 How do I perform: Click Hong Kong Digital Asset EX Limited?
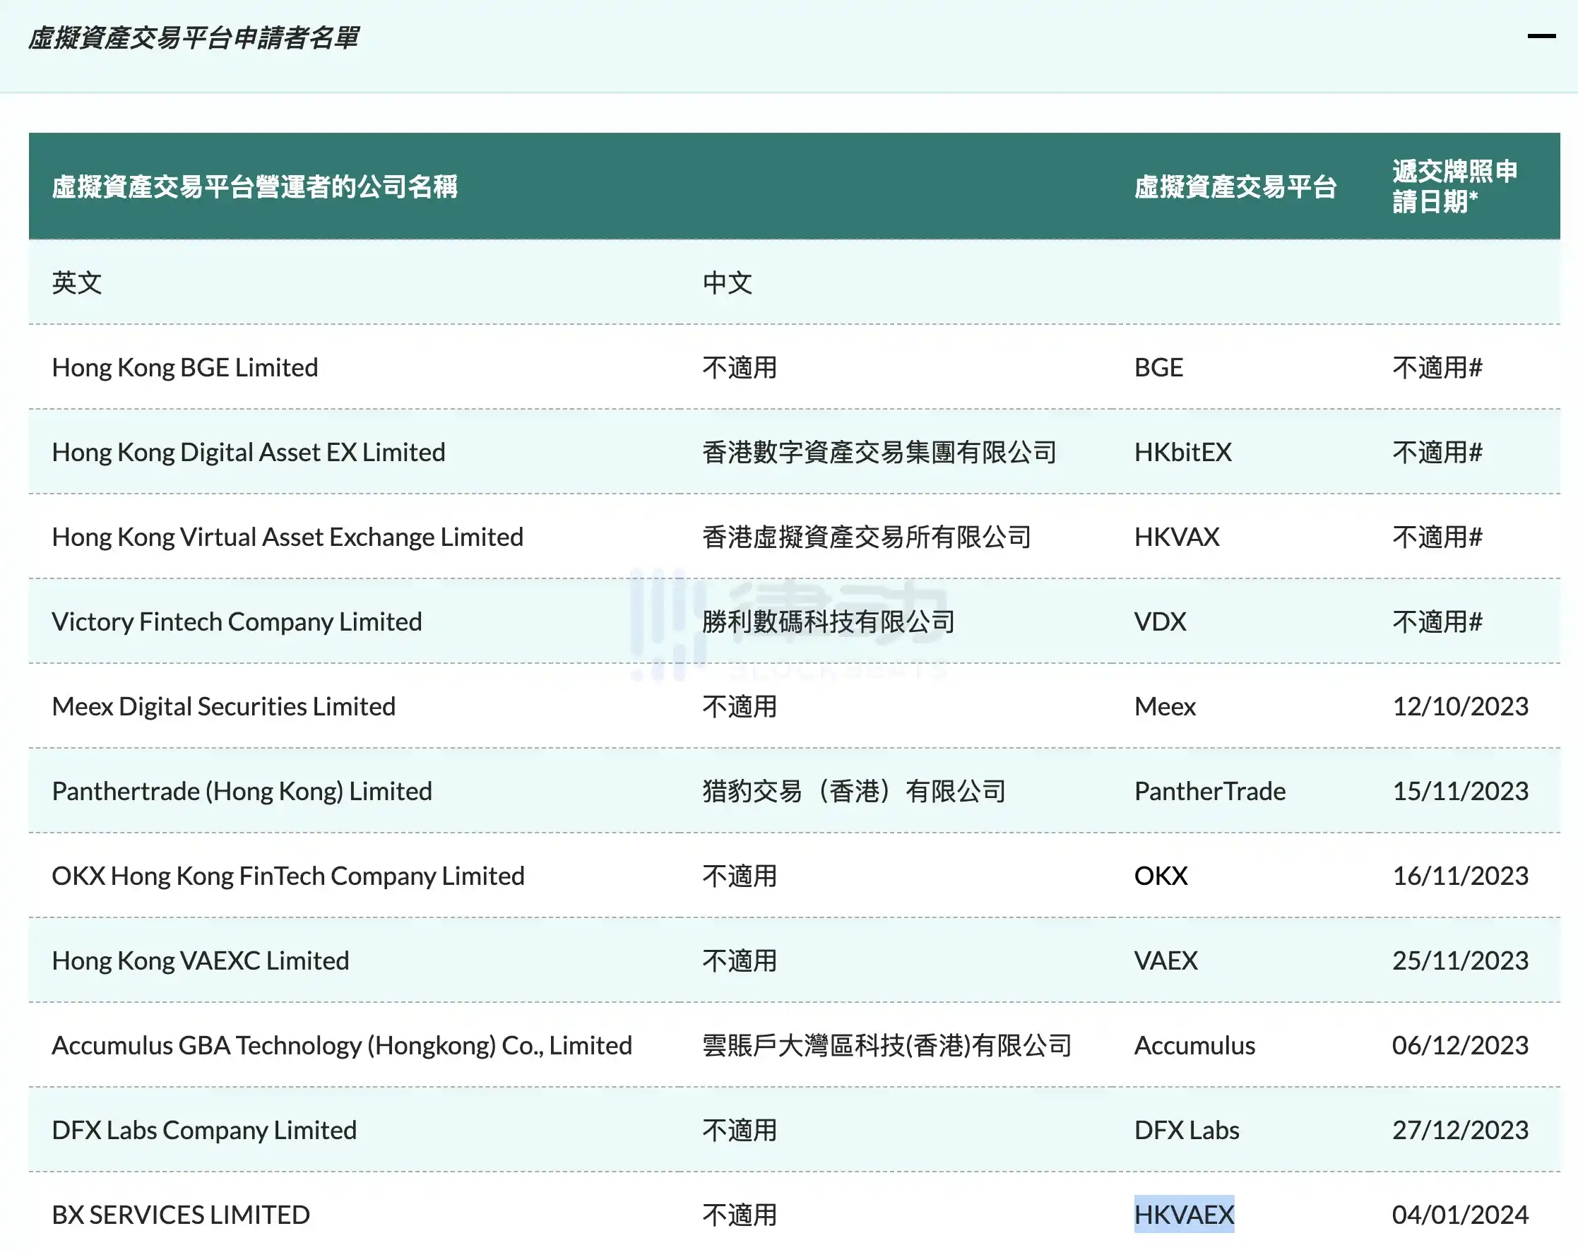pyautogui.click(x=248, y=452)
